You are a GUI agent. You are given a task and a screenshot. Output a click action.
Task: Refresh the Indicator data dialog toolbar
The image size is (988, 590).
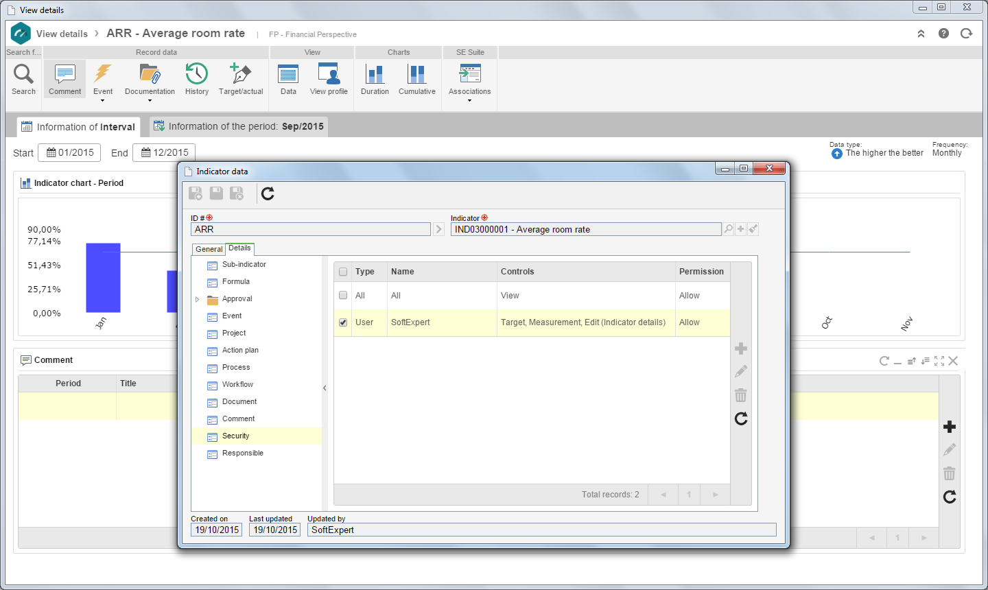point(268,193)
